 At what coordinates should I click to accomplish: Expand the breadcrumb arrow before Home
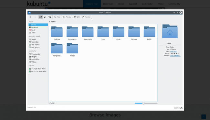click(49, 22)
